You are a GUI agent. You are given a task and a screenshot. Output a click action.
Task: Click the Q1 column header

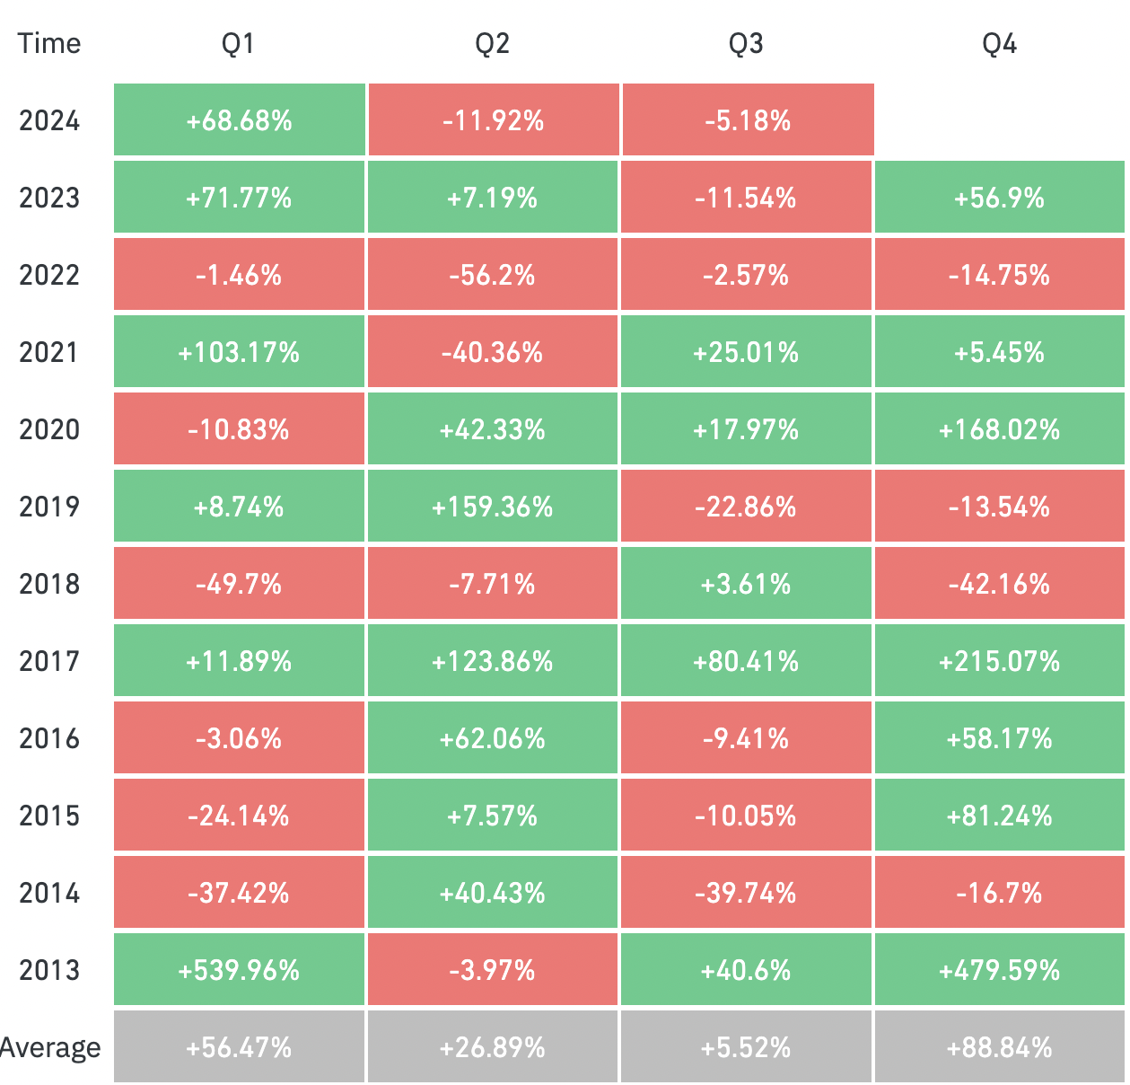pyautogui.click(x=239, y=44)
